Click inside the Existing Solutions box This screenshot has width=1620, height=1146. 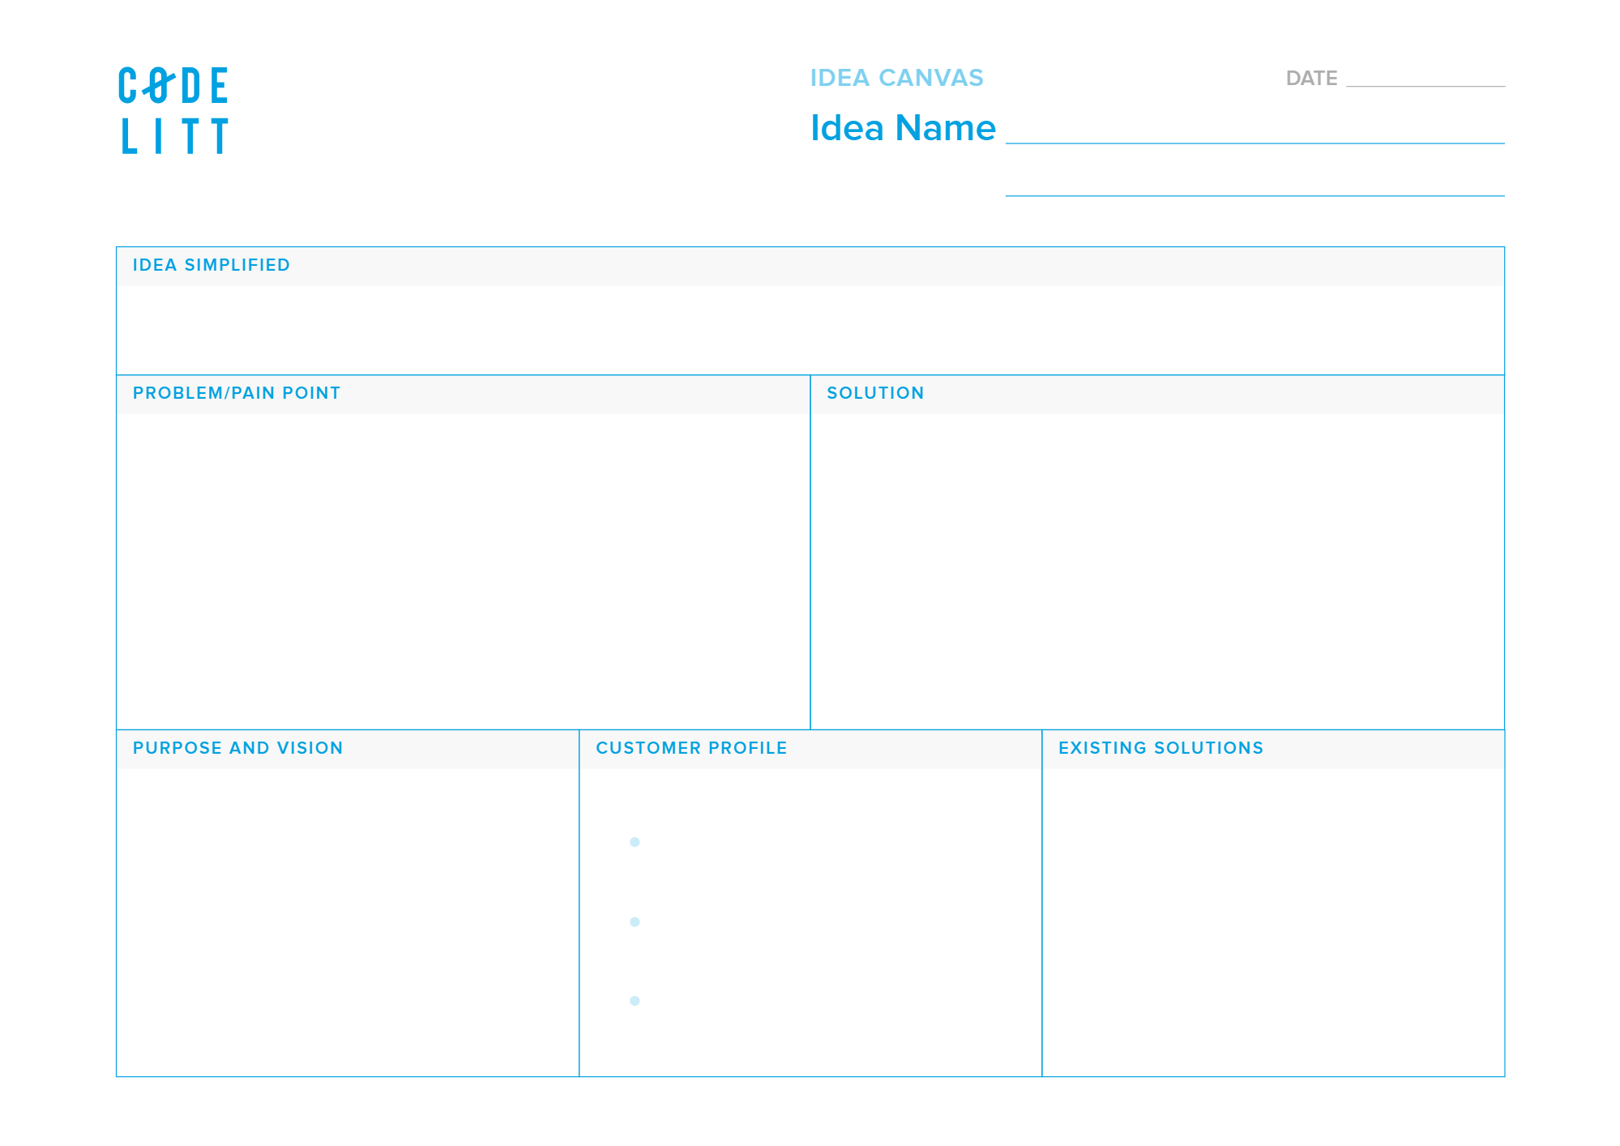[1272, 922]
